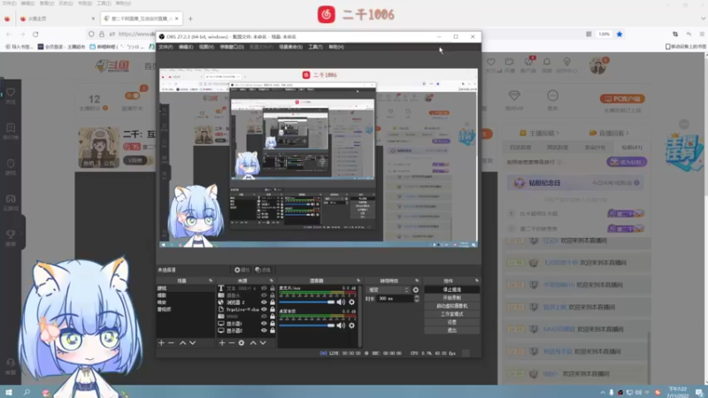The image size is (708, 398).
Task: Hide the 浏览器 2 source
Action: pos(264,302)
